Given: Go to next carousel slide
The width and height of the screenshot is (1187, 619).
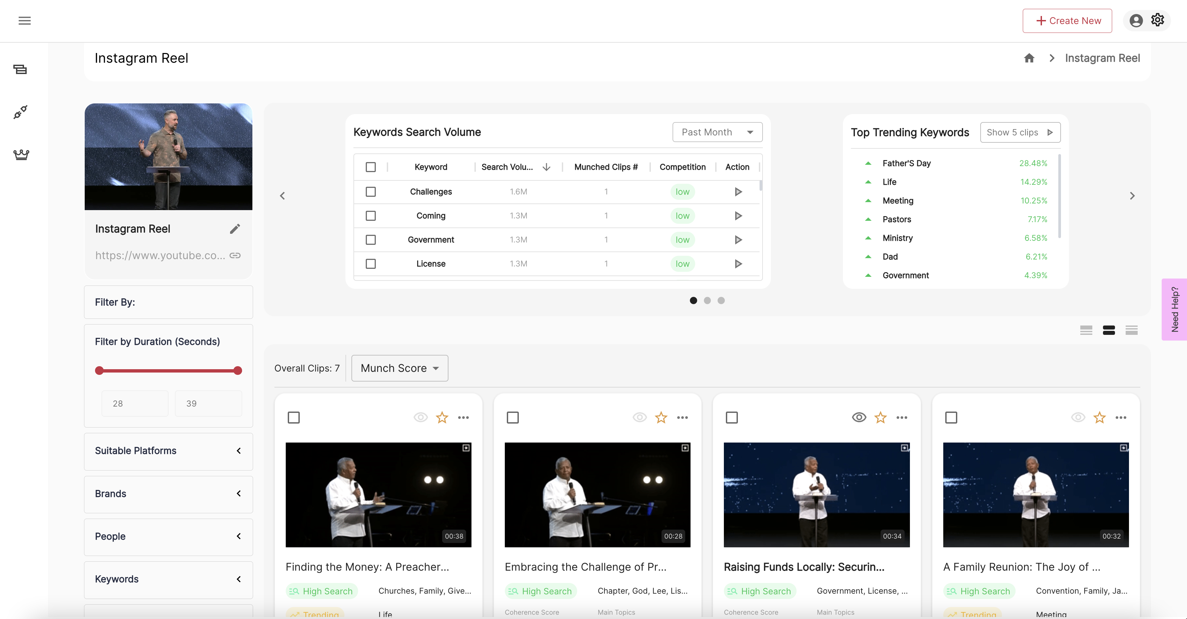Looking at the screenshot, I should click(x=1132, y=196).
